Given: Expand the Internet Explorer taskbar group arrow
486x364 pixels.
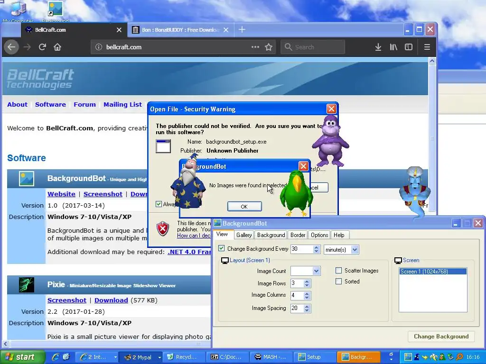Looking at the screenshot, I should tap(115, 357).
